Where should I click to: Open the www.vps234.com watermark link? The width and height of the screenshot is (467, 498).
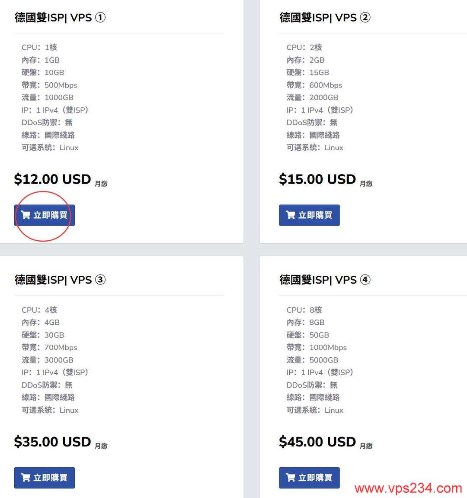click(408, 488)
